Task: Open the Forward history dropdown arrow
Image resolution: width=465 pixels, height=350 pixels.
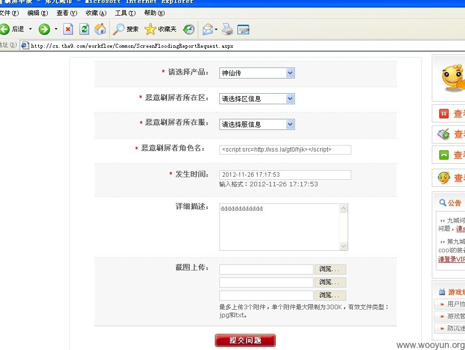Action: point(56,29)
